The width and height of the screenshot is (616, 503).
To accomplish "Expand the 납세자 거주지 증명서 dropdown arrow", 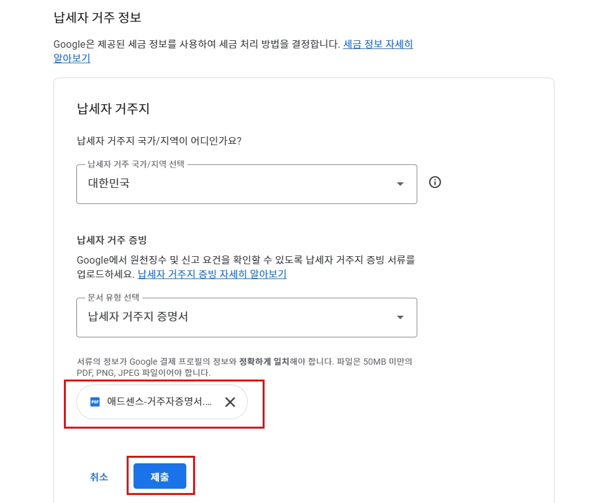I will [401, 318].
